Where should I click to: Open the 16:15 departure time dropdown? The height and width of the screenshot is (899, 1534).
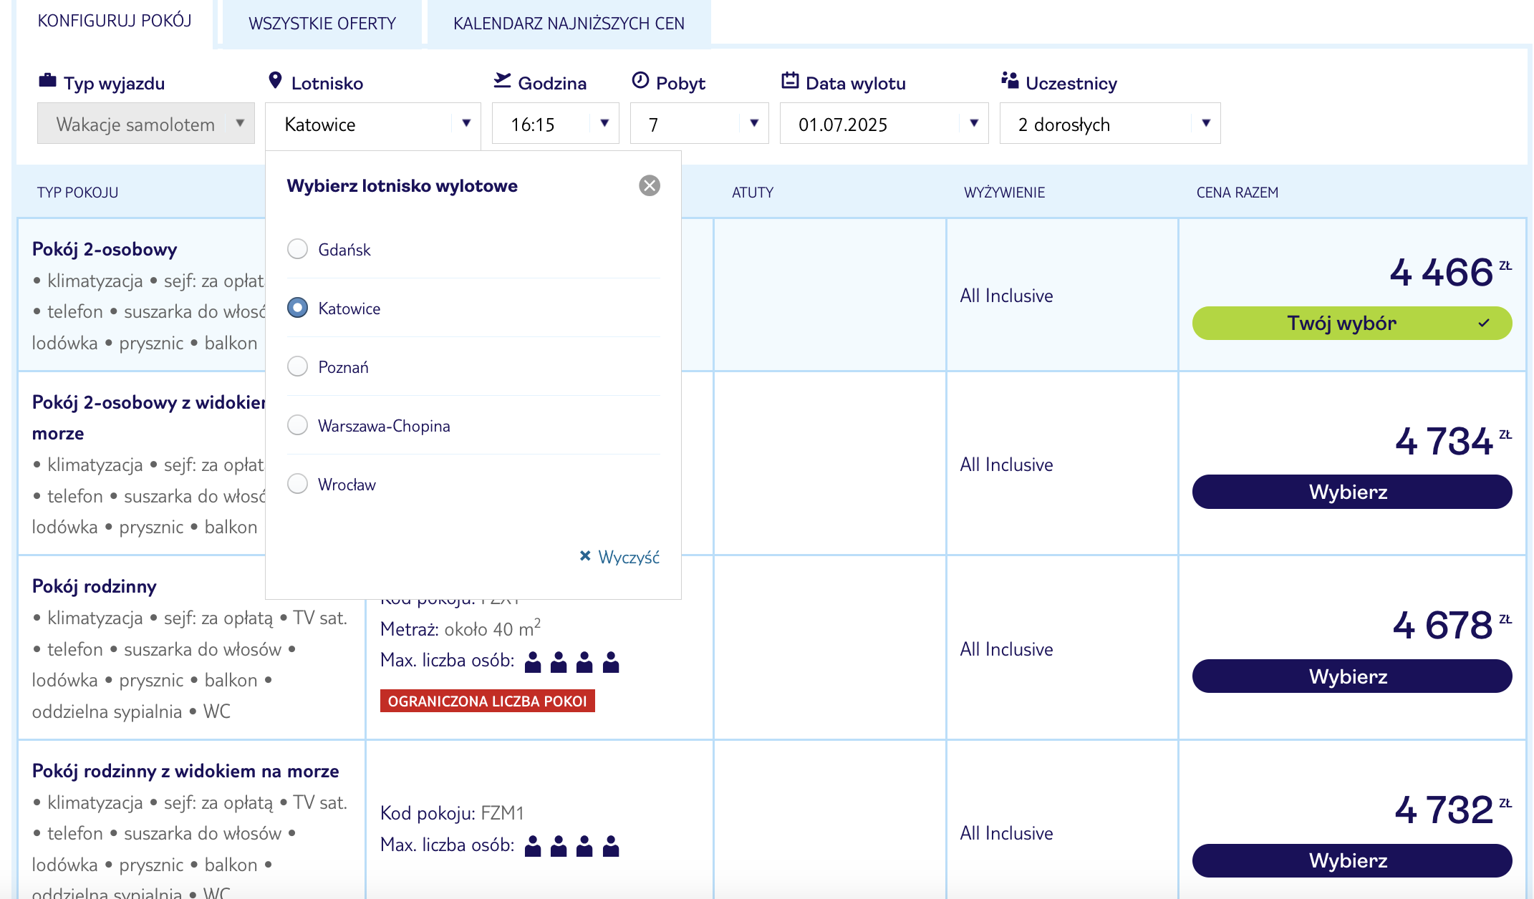tap(556, 124)
